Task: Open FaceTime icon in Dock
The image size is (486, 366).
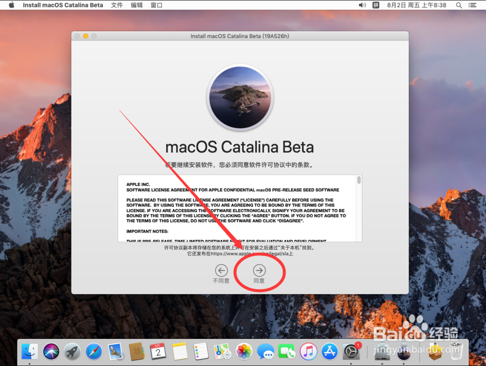Action: [287, 351]
